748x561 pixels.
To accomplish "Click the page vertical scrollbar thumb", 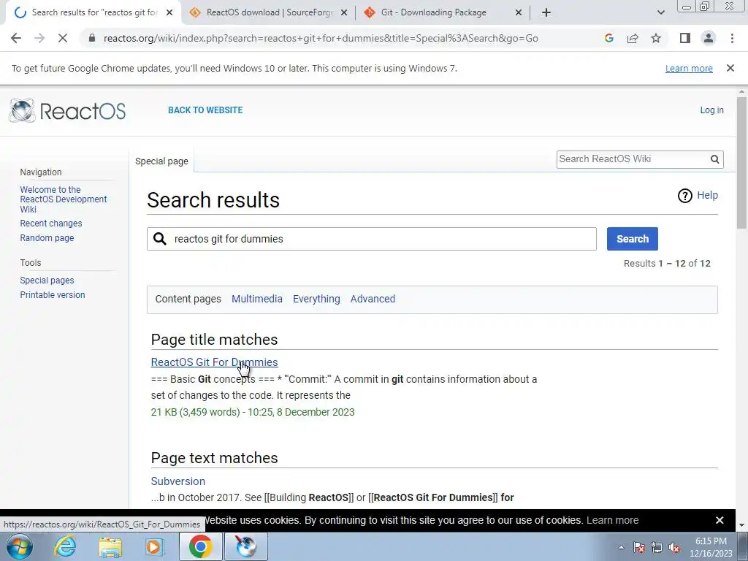I will pyautogui.click(x=741, y=162).
